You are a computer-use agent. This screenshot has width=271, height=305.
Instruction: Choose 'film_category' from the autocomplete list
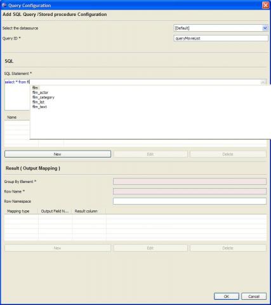click(x=43, y=97)
